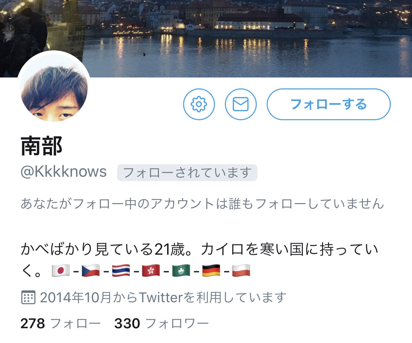Open the 278 フォロー following list
412x343 pixels.
coord(60,323)
